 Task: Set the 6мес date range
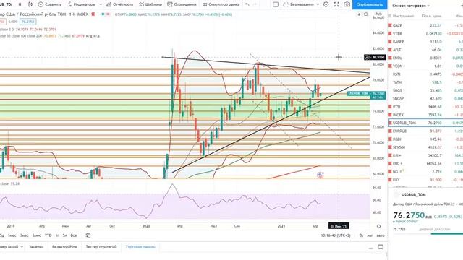37,235
